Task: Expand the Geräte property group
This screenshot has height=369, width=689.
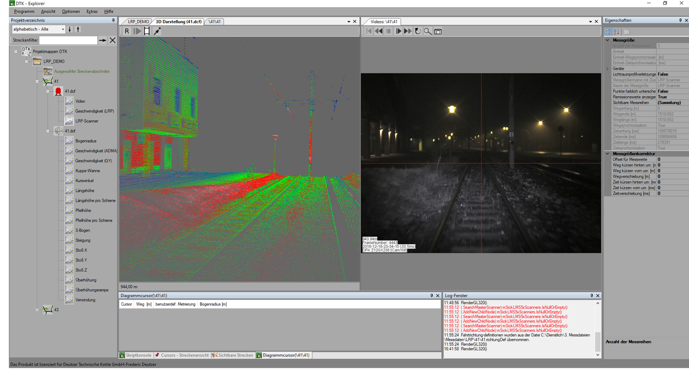Action: pos(608,69)
